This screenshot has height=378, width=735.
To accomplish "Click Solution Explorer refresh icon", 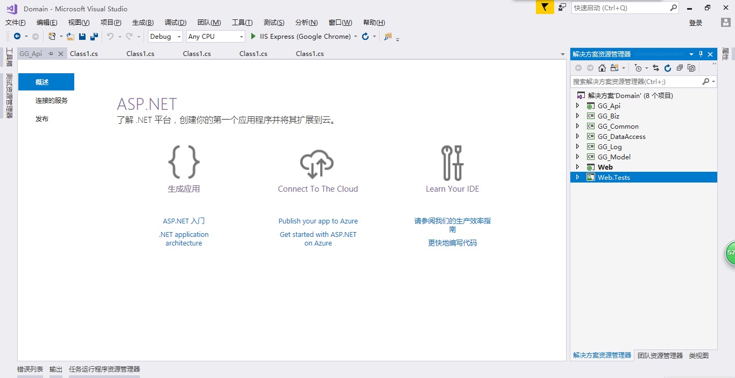I will pos(668,68).
